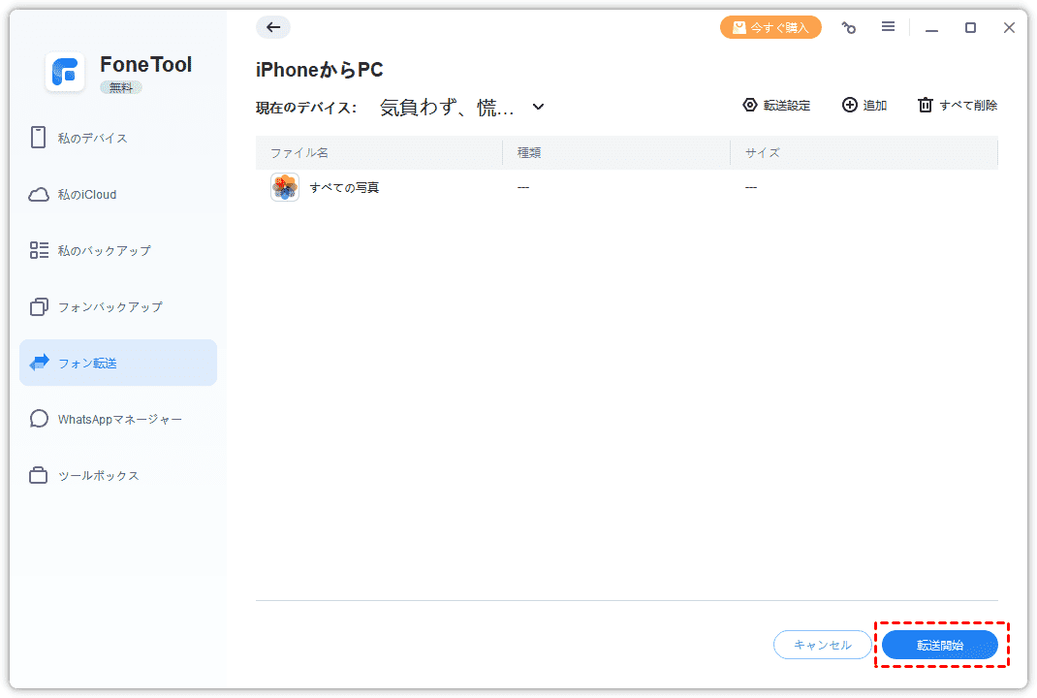
Task: Click the back arrow button
Action: (272, 27)
